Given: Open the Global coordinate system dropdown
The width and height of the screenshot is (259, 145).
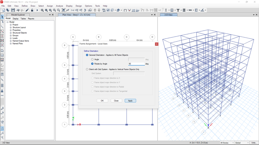Looking at the screenshot, I should (242, 143).
